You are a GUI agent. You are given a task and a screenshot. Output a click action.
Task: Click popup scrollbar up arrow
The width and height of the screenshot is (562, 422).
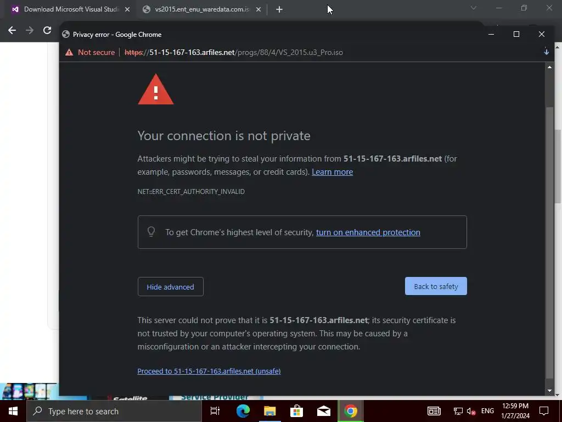(549, 67)
